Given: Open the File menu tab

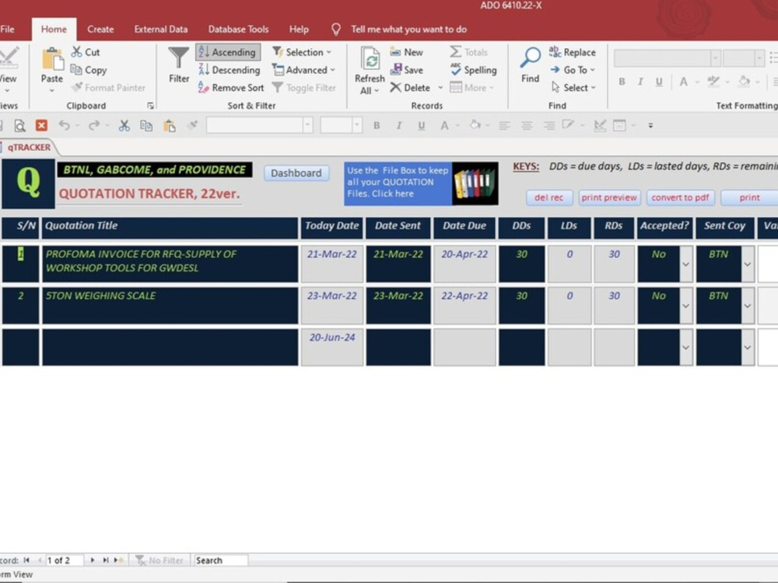Looking at the screenshot, I should [x=8, y=30].
